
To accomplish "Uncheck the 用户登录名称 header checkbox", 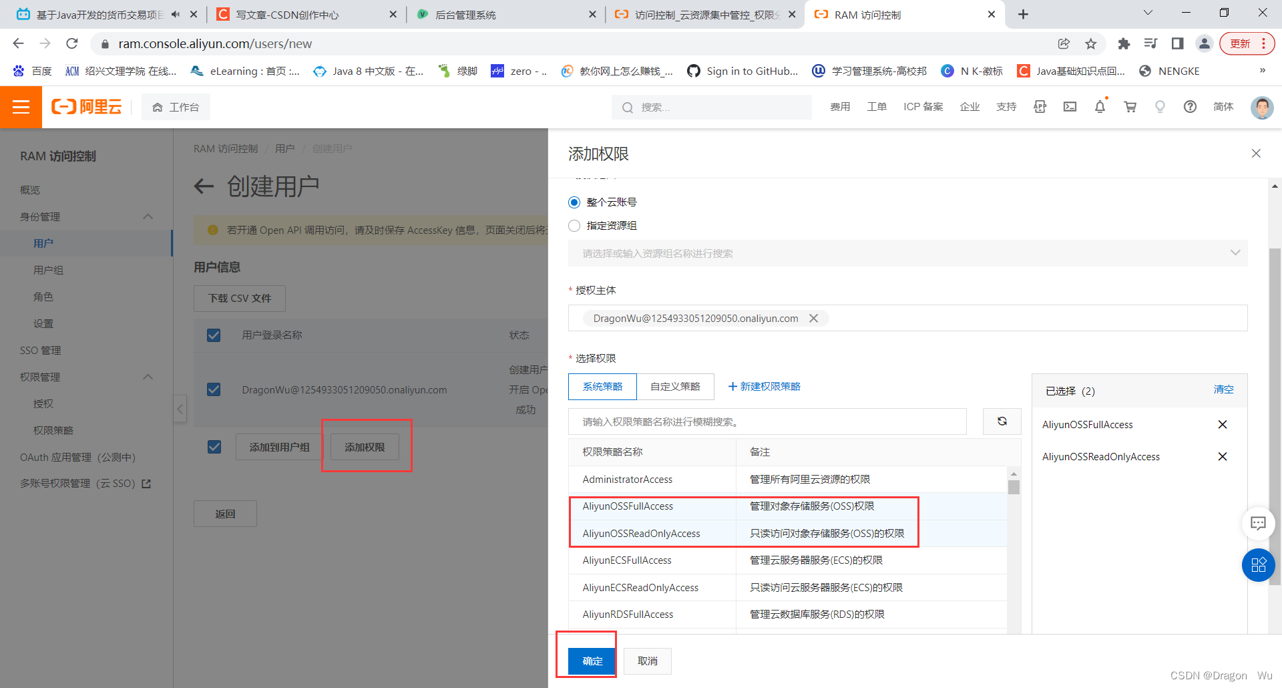I will click(214, 335).
